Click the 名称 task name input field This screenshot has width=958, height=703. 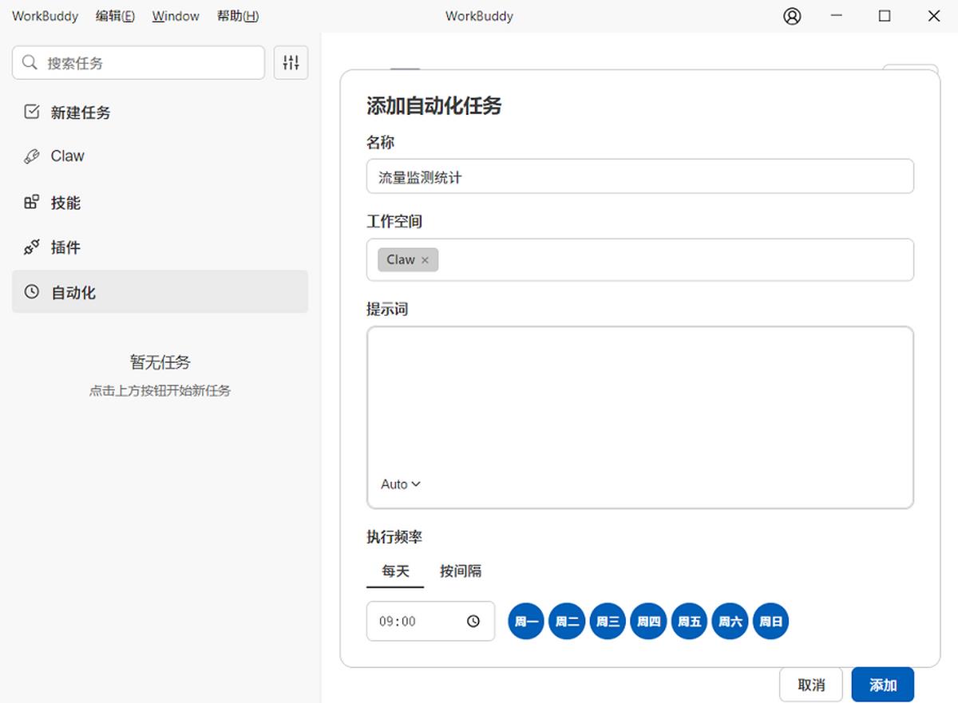pos(639,176)
